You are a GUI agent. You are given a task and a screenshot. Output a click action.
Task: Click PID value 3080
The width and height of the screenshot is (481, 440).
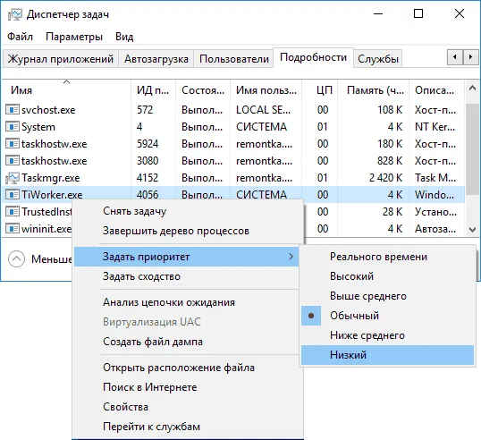point(148,161)
